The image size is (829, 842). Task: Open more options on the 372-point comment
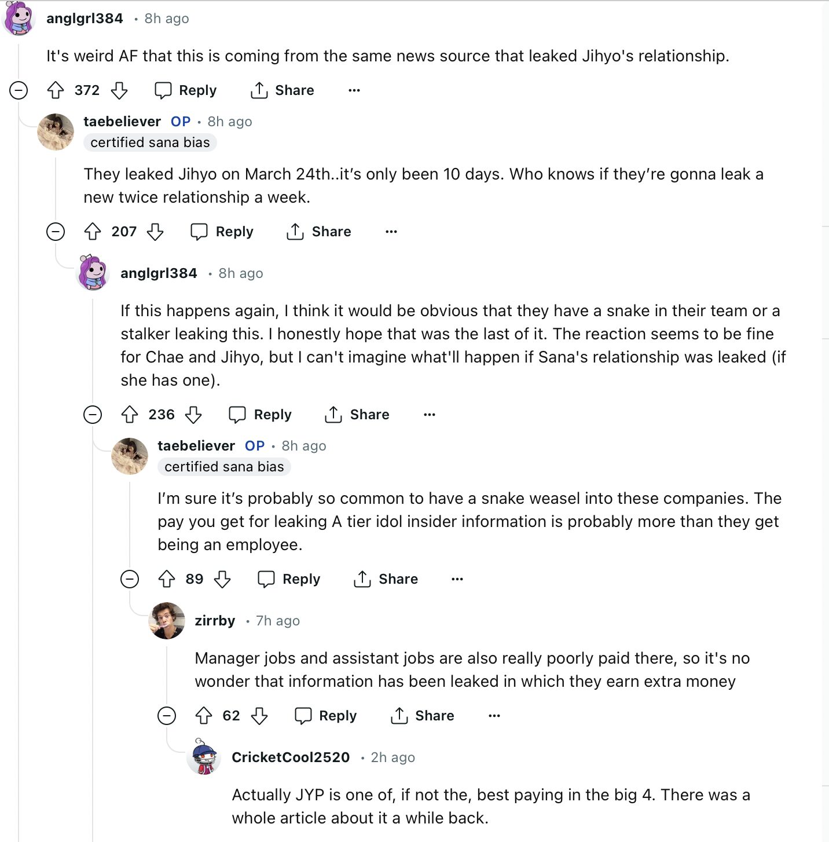(354, 90)
